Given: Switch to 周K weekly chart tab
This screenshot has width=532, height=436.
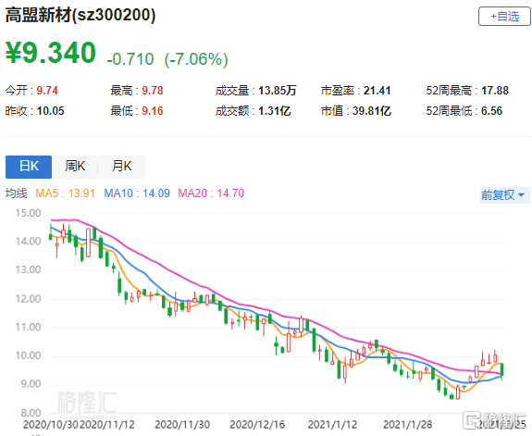Looking at the screenshot, I should [x=75, y=167].
